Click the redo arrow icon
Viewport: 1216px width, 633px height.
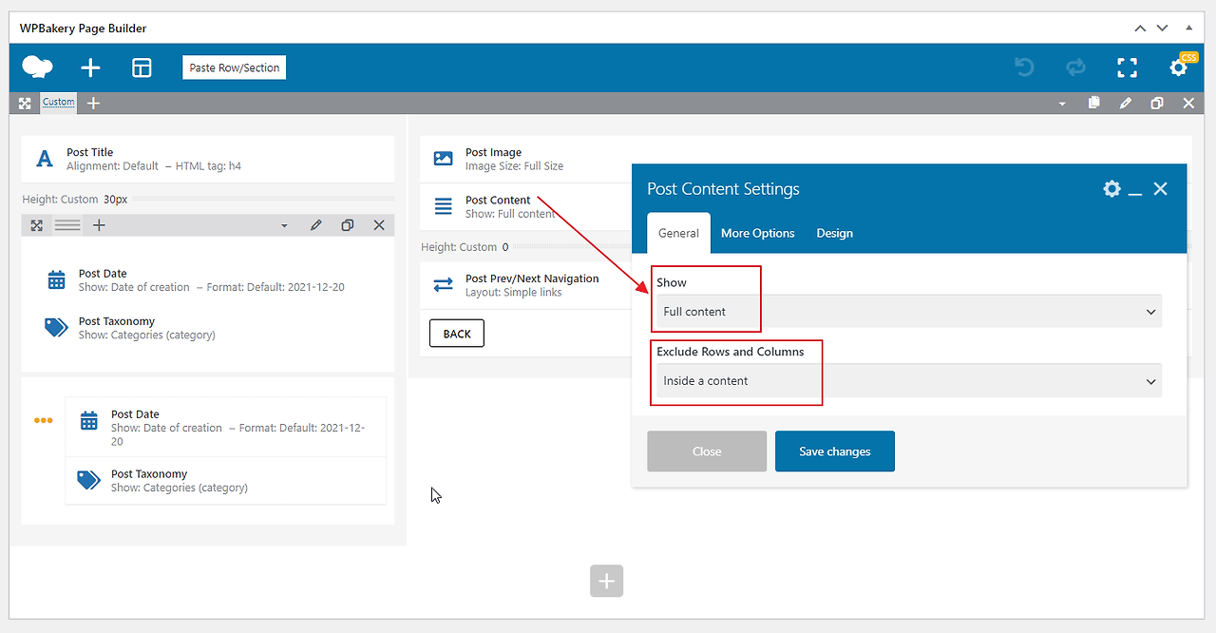pos(1075,67)
